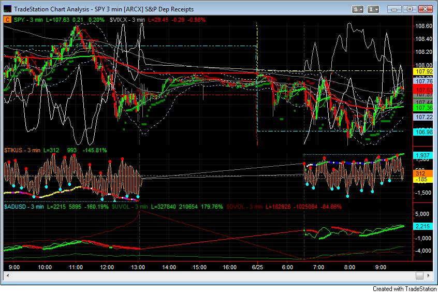Select the 'SPY - 3 min' status label
The height and width of the screenshot is (292, 438).
[x=28, y=20]
